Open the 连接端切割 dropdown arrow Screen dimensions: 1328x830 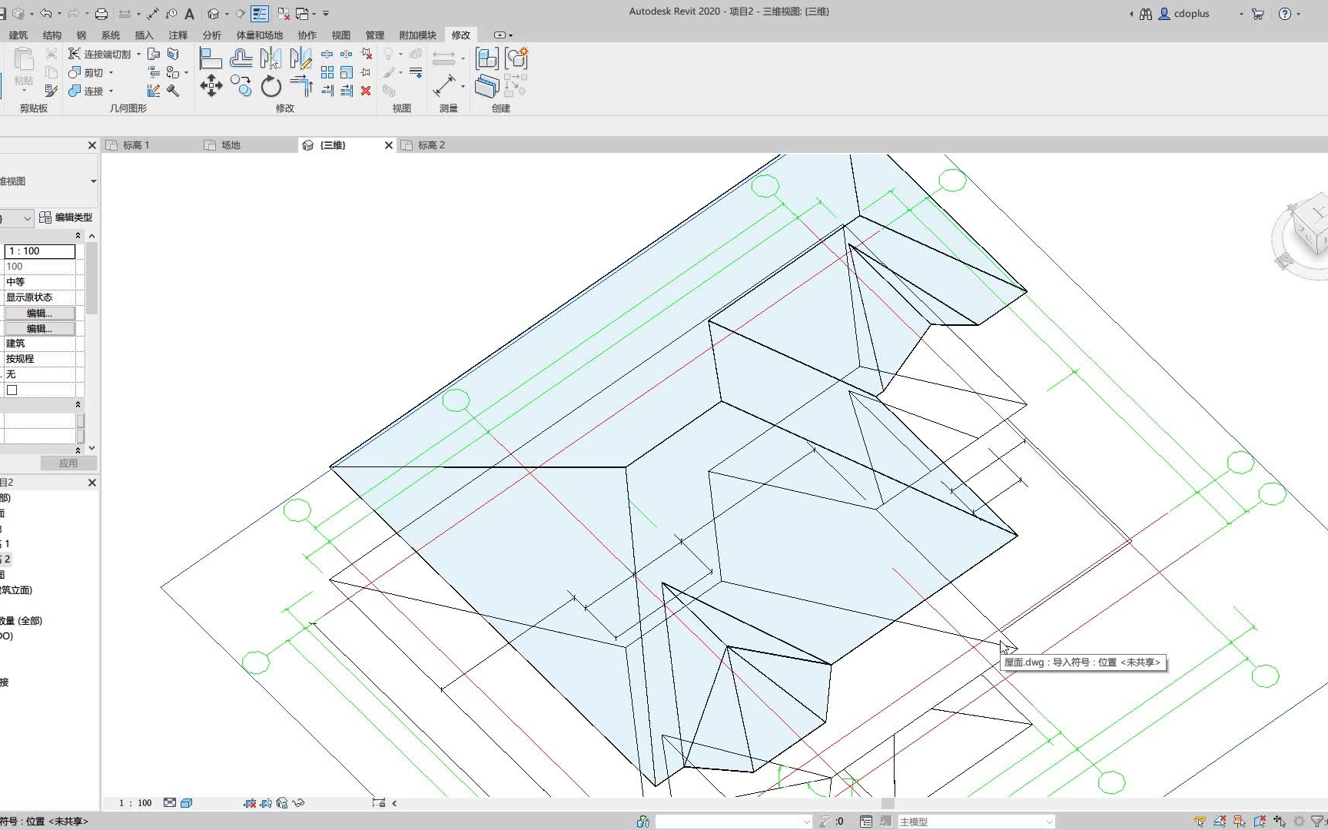[138, 54]
